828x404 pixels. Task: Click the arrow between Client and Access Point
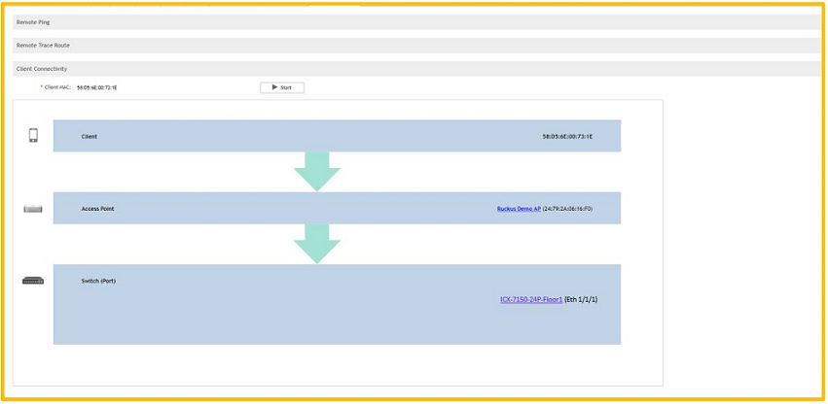[317, 172]
